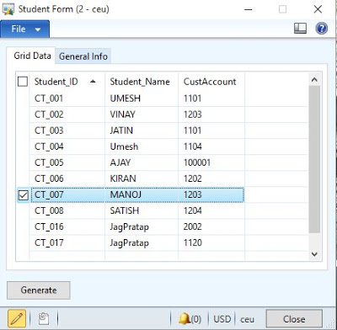Select the CT_008 cell
The image size is (337, 330).
(x=67, y=210)
